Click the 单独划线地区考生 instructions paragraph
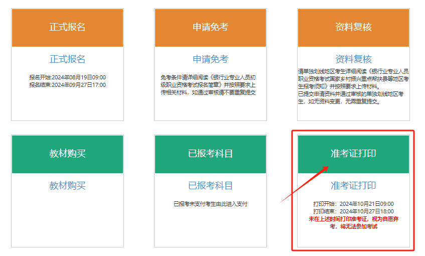The width and height of the screenshot is (425, 256). (x=353, y=86)
